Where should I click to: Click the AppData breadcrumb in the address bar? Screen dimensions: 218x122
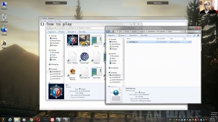(134, 32)
